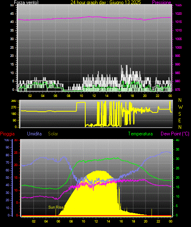Click hour 12 on the wind graph axis

pyautogui.click(x=94, y=96)
